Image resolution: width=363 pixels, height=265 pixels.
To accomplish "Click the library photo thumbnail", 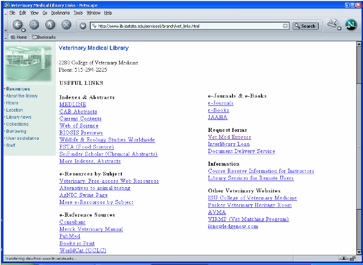I will coord(29,63).
